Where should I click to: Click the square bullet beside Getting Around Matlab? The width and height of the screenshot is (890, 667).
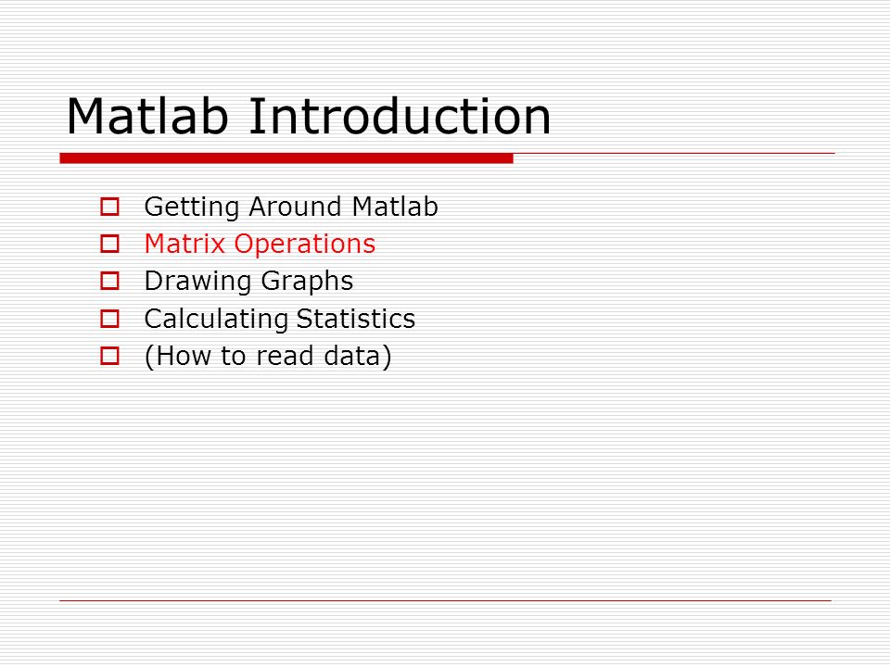[109, 207]
